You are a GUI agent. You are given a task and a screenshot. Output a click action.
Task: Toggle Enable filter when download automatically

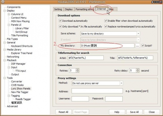point(106,21)
